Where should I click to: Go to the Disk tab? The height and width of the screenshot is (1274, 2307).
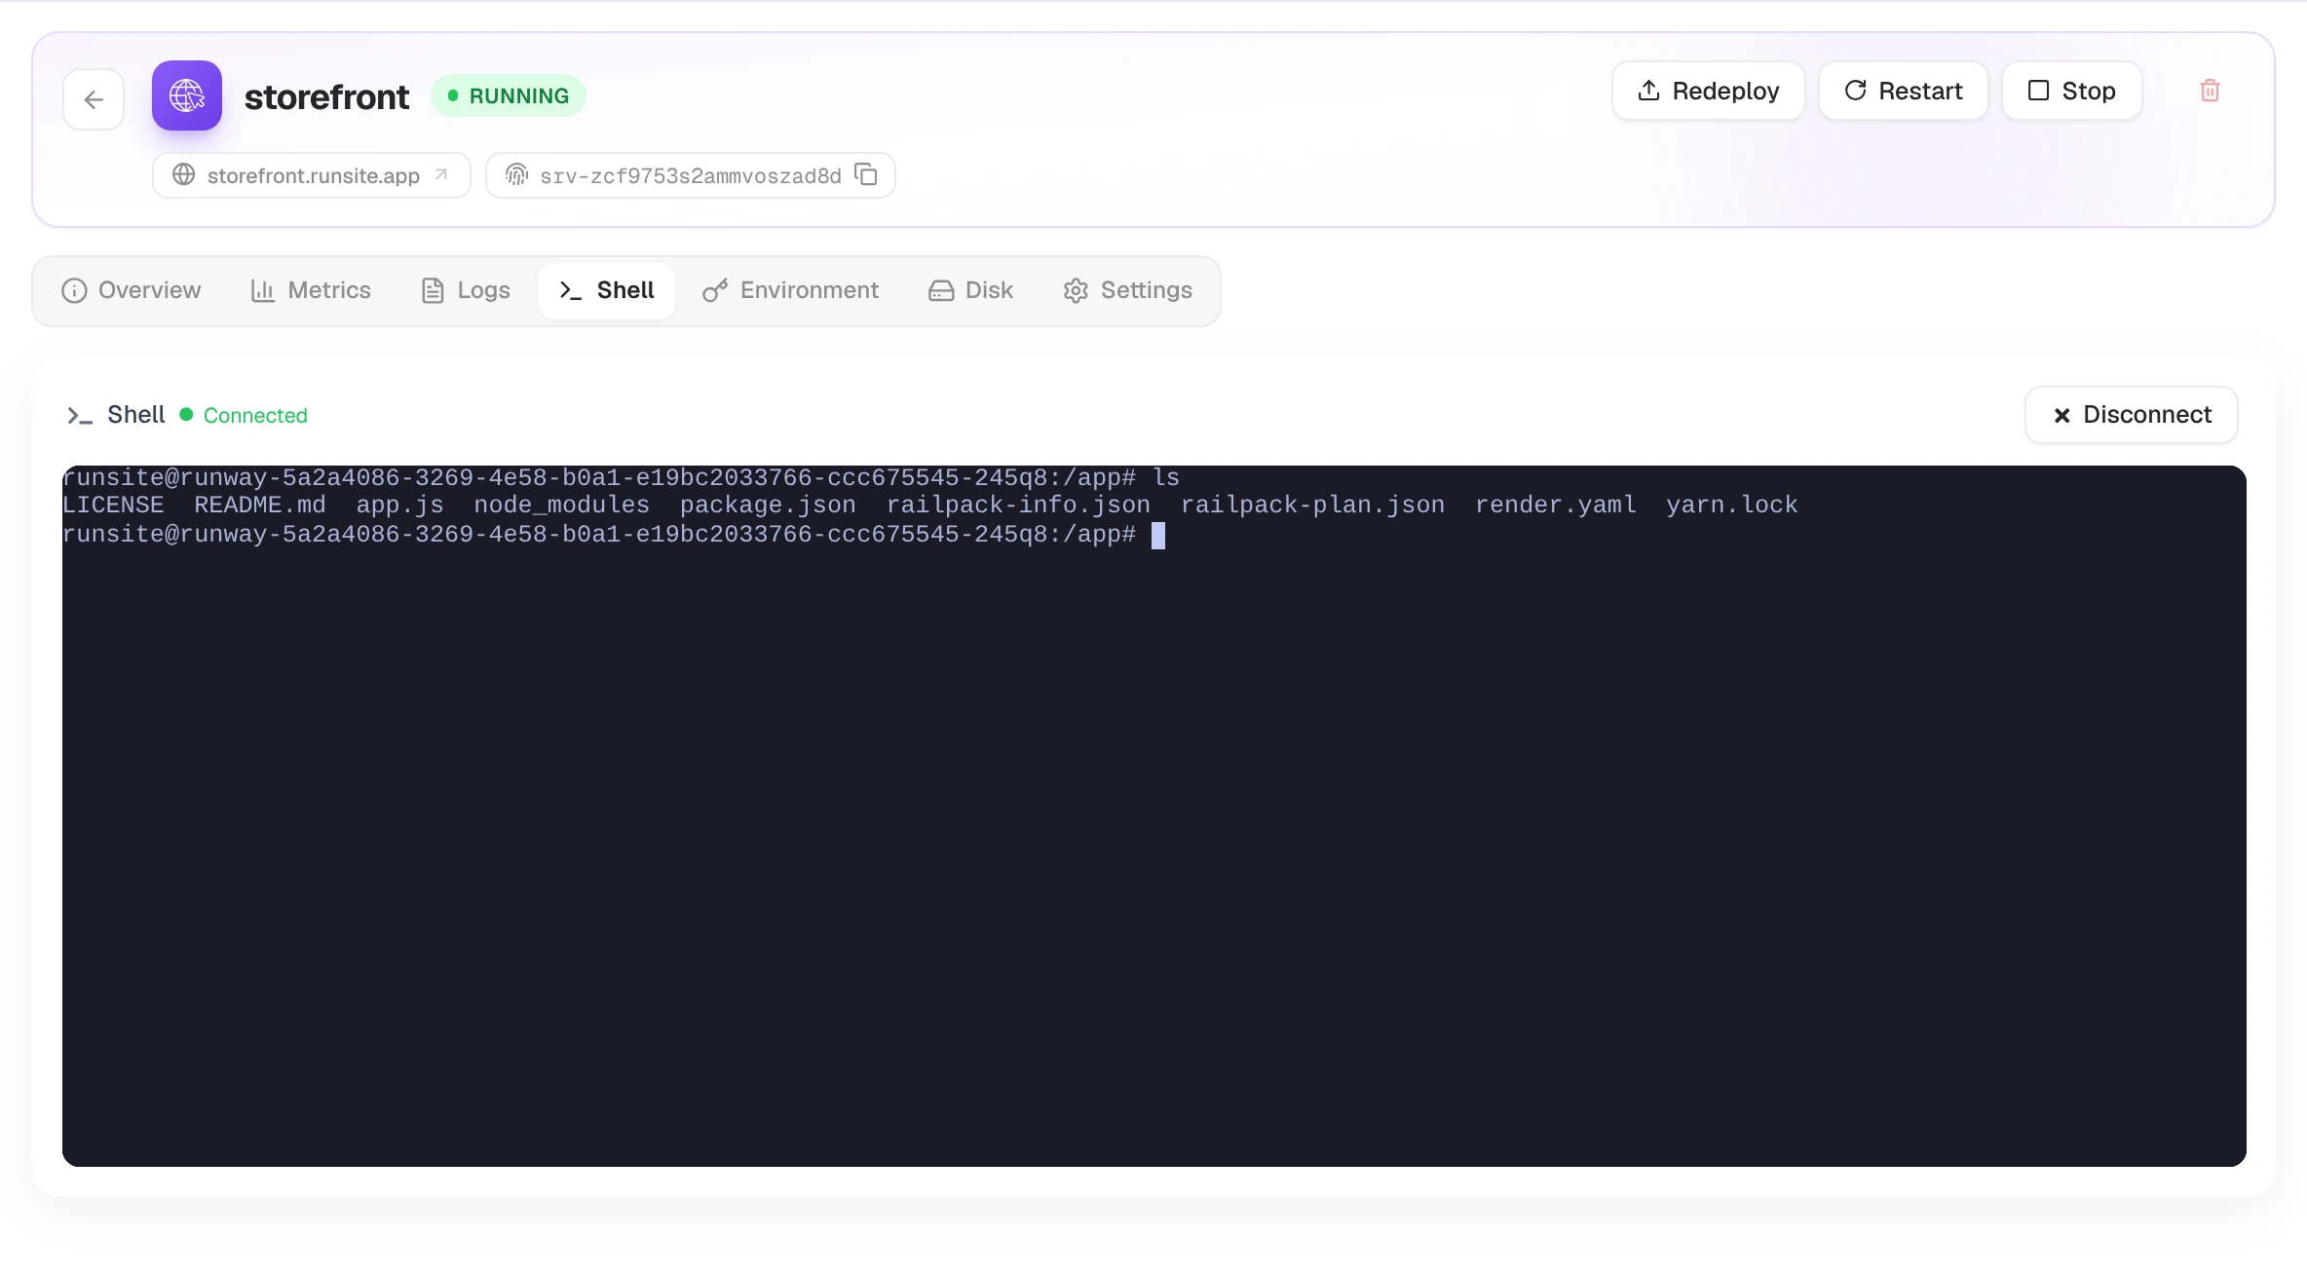pyautogui.click(x=970, y=290)
